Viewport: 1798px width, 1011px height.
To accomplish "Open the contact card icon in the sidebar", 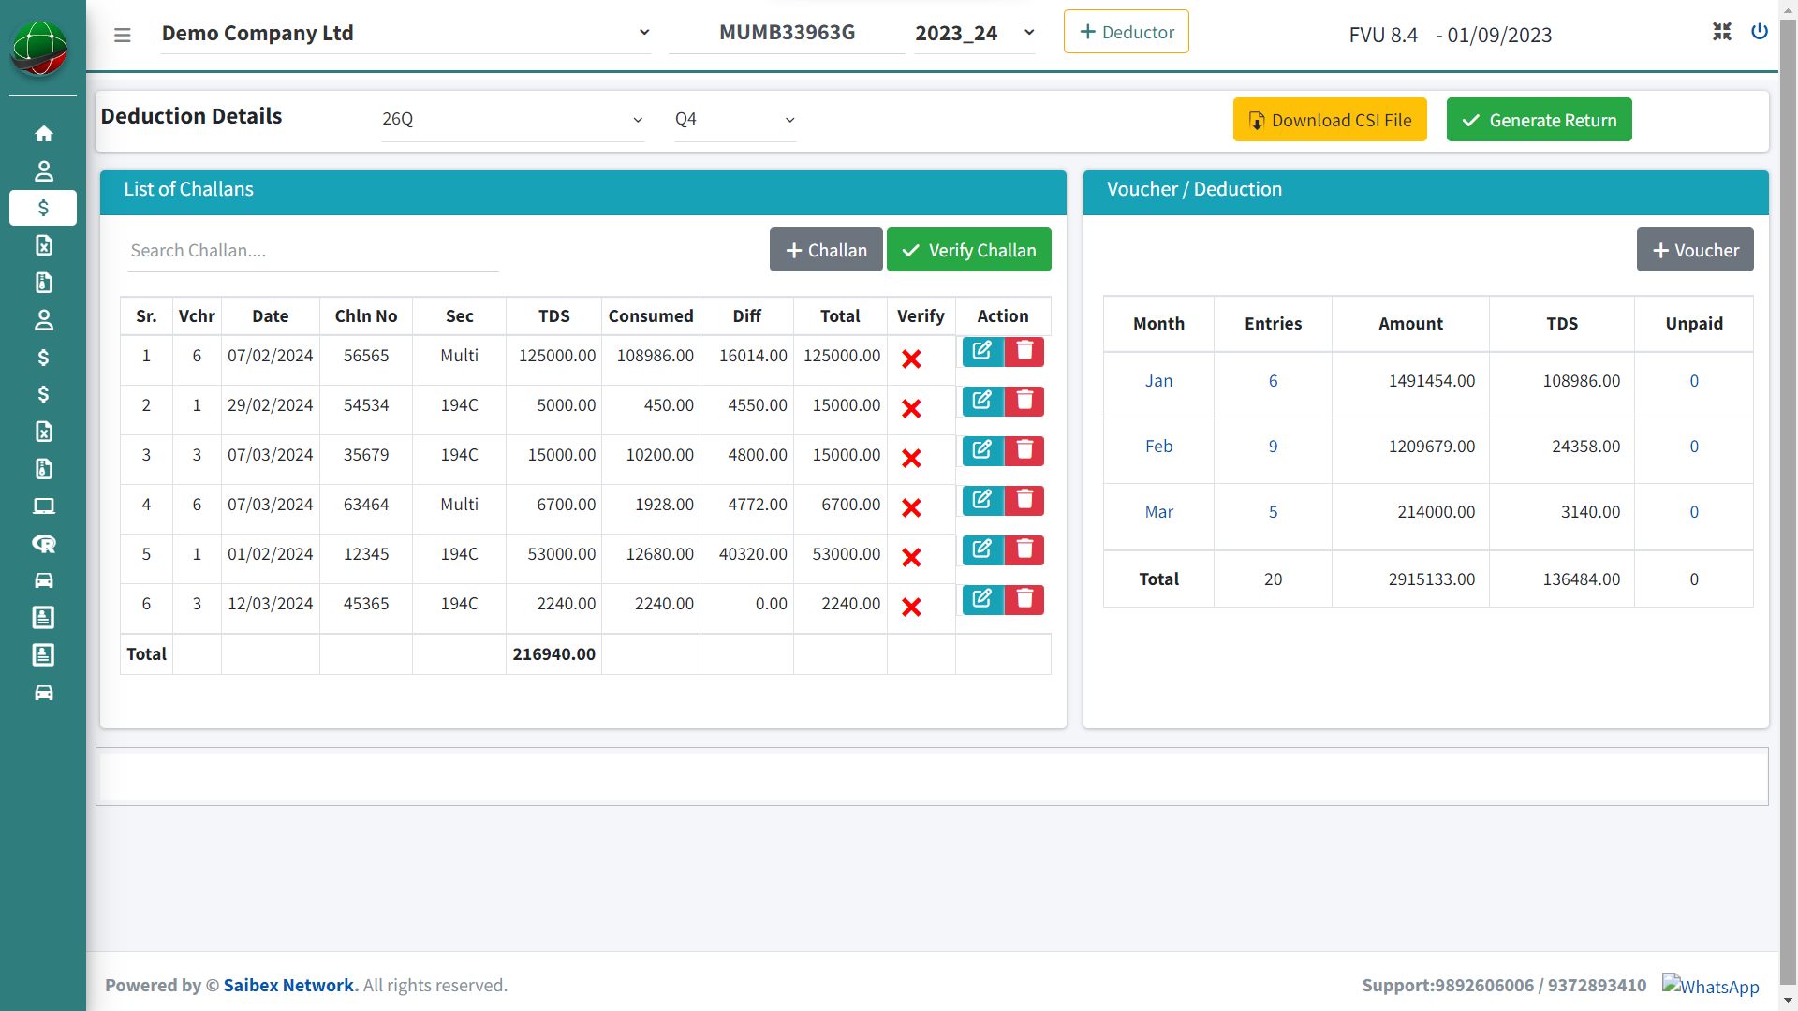I will [43, 618].
